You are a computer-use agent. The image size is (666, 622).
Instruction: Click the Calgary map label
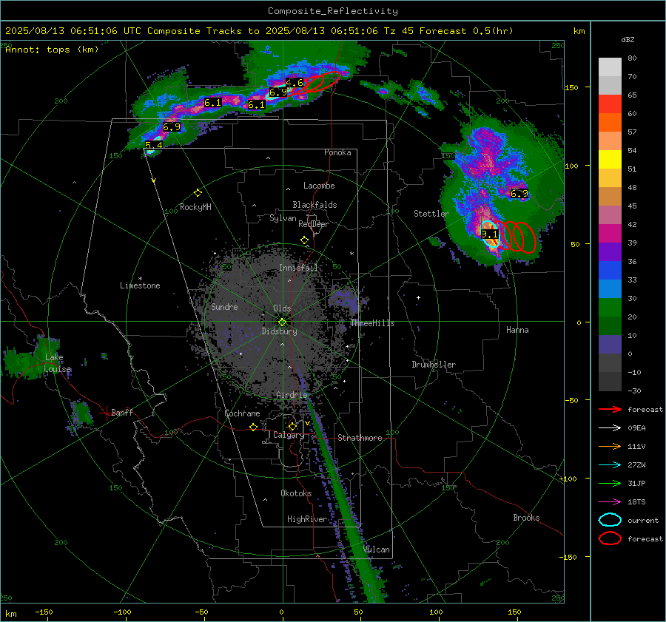tap(289, 435)
